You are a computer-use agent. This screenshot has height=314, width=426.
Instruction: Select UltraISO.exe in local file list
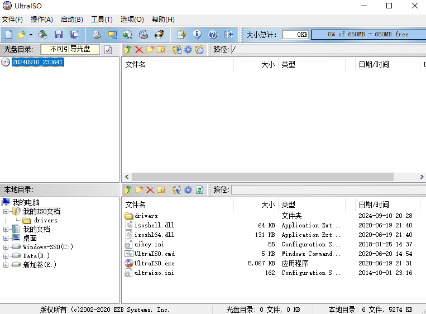(x=154, y=263)
